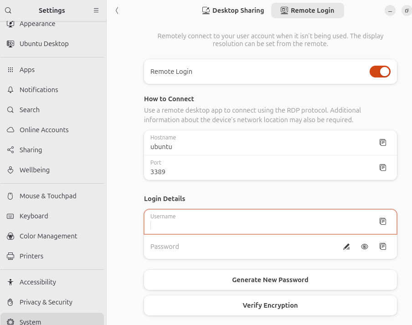
Task: Click the edit password pencil icon
Action: click(346, 247)
